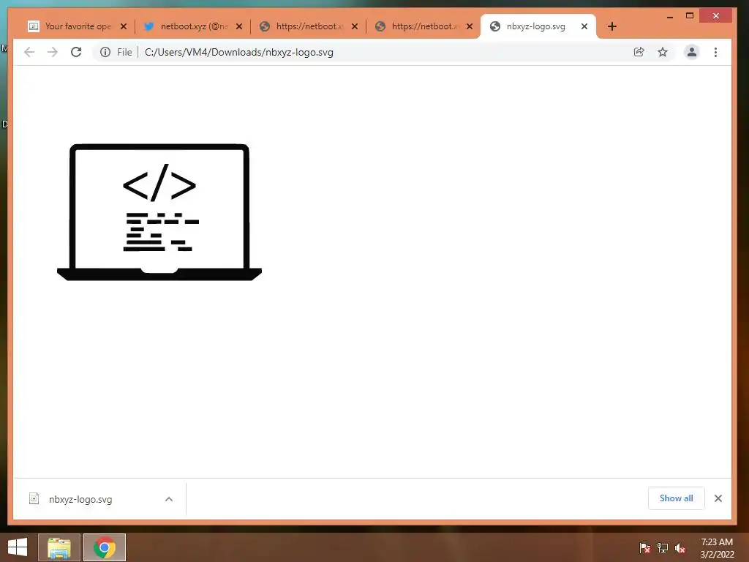The width and height of the screenshot is (749, 562).
Task: Switch to second https://netboot tab
Action: tap(424, 26)
